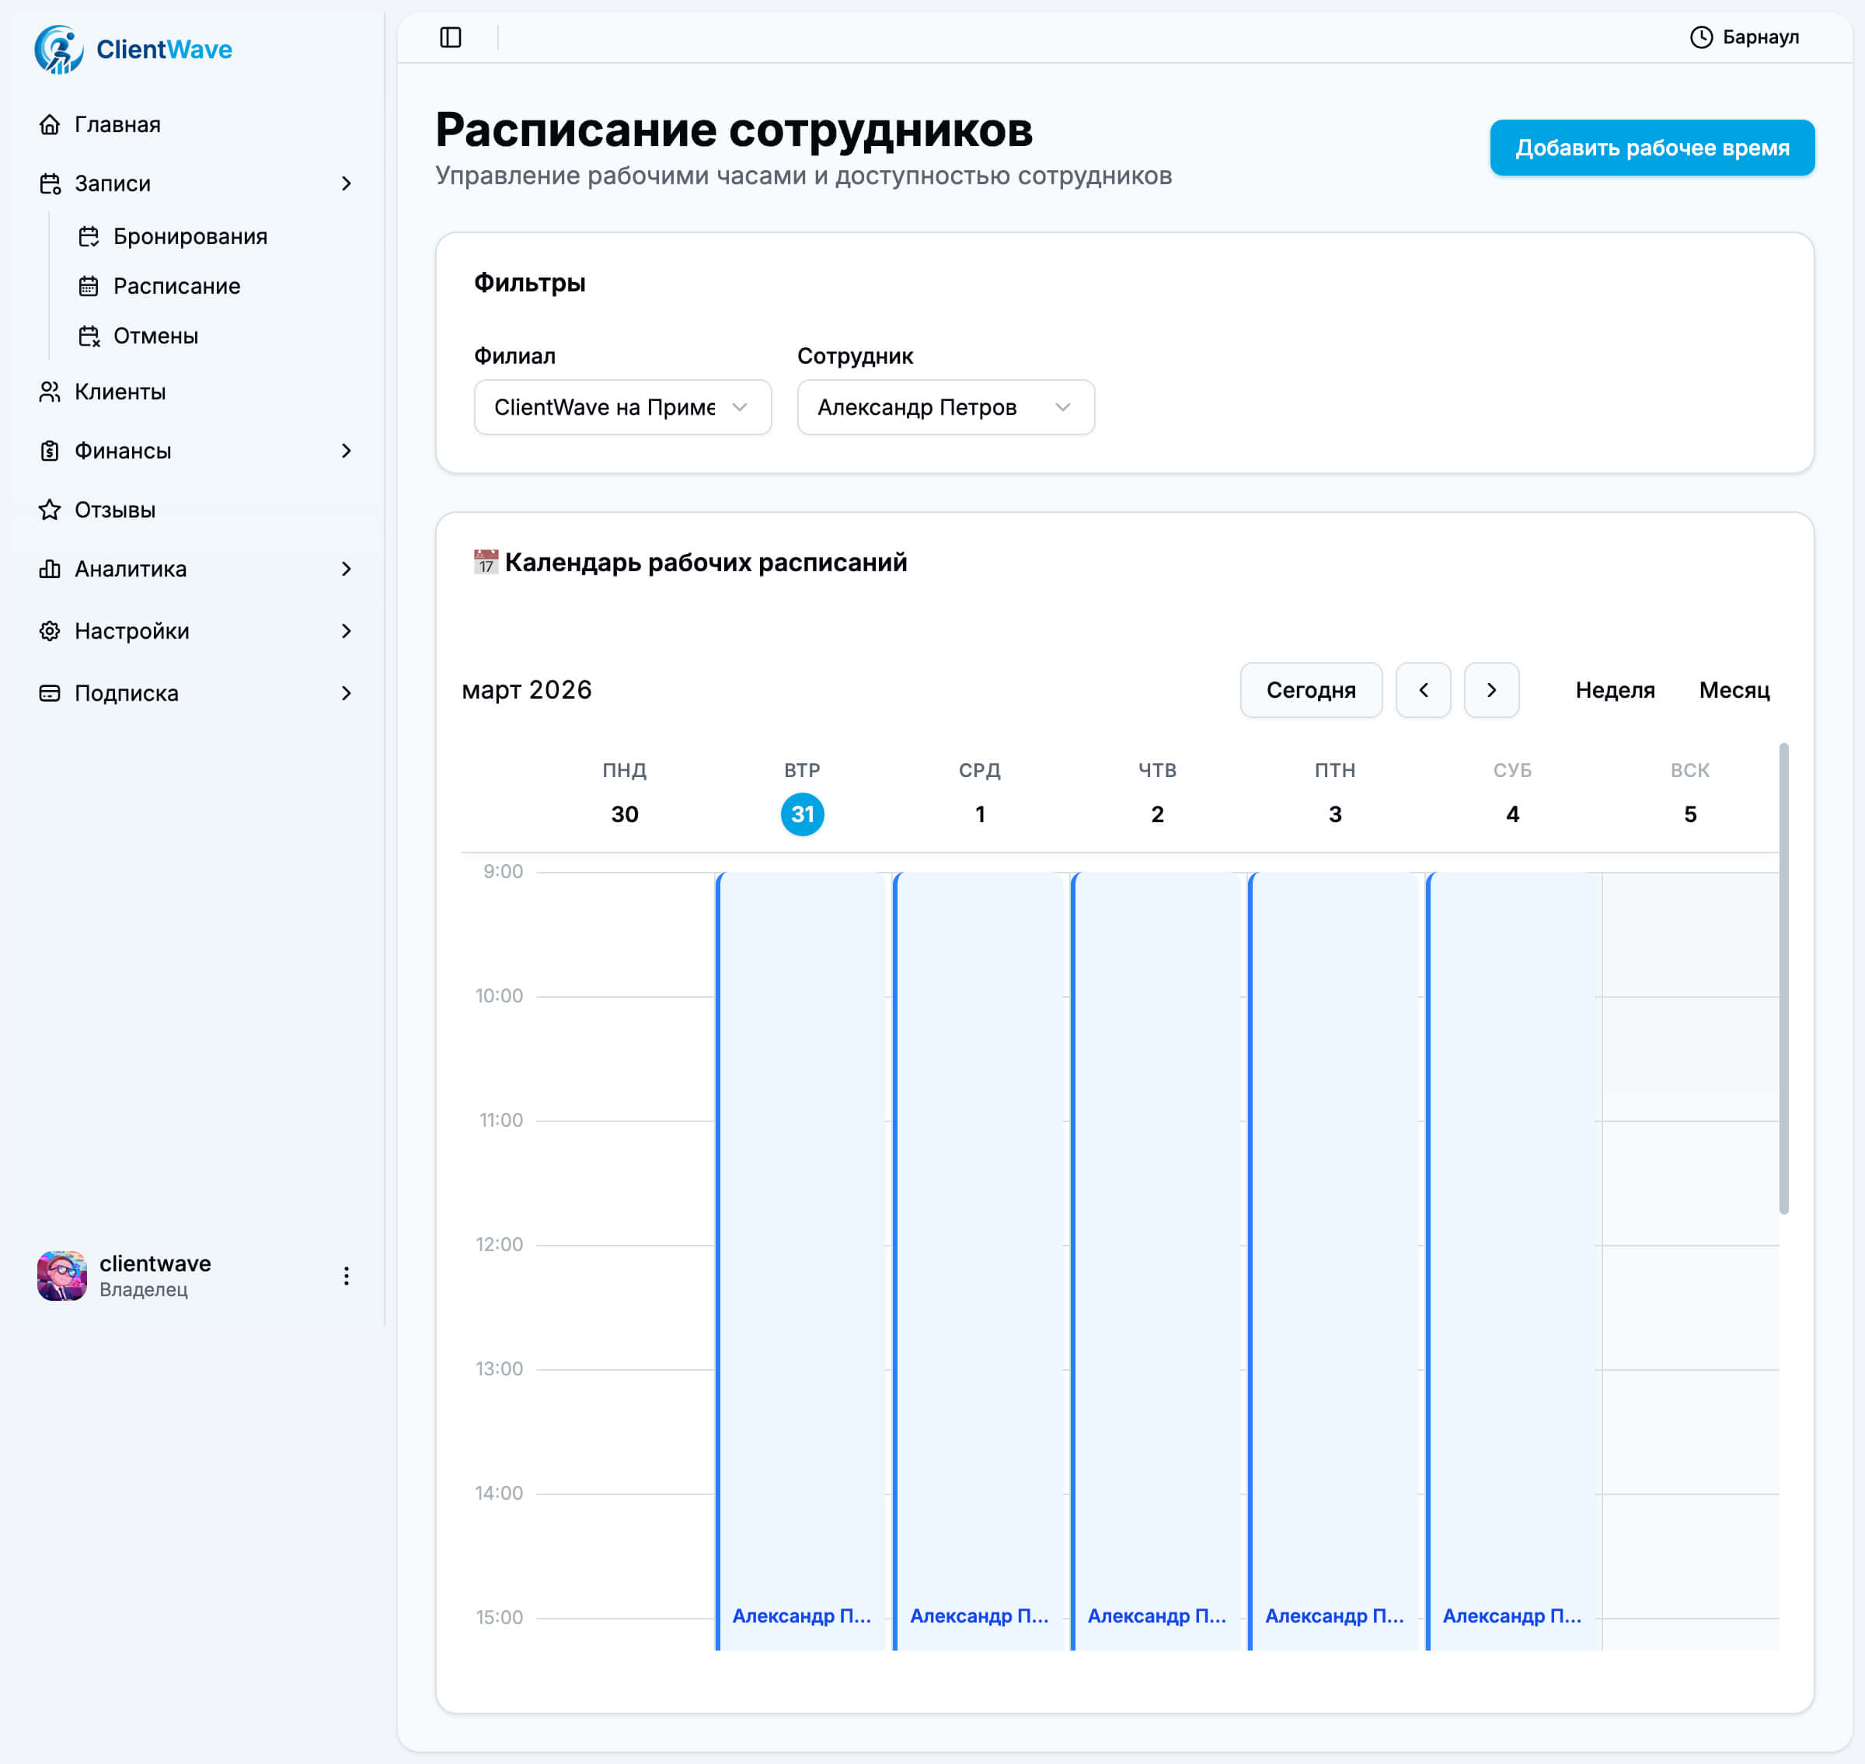Open Отзывы star menu item

[115, 510]
